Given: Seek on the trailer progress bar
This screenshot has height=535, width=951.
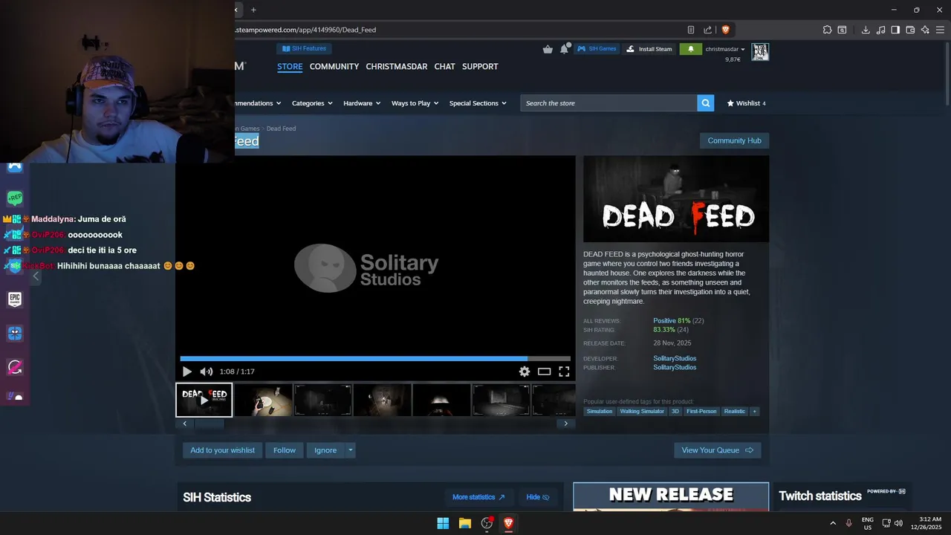Looking at the screenshot, I should [375, 359].
